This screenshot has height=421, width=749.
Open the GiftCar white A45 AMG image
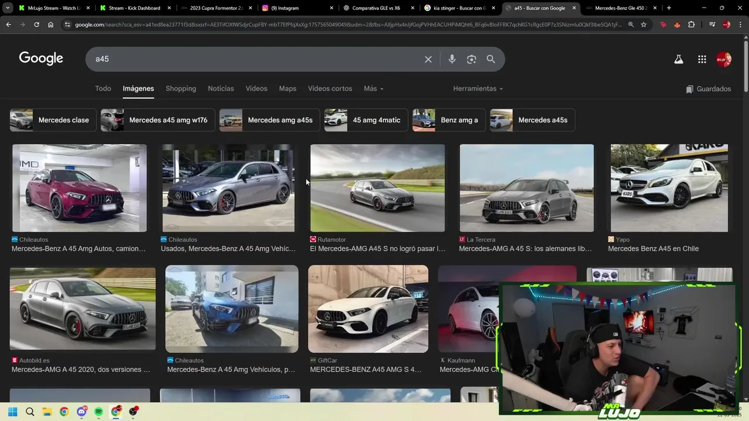(368, 309)
